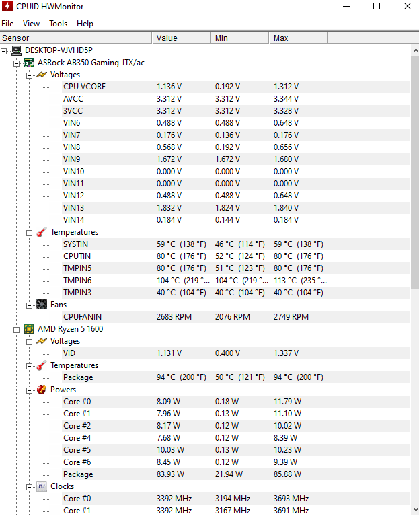
Task: Collapse the Ryzen Voltages group
Action: (30, 342)
